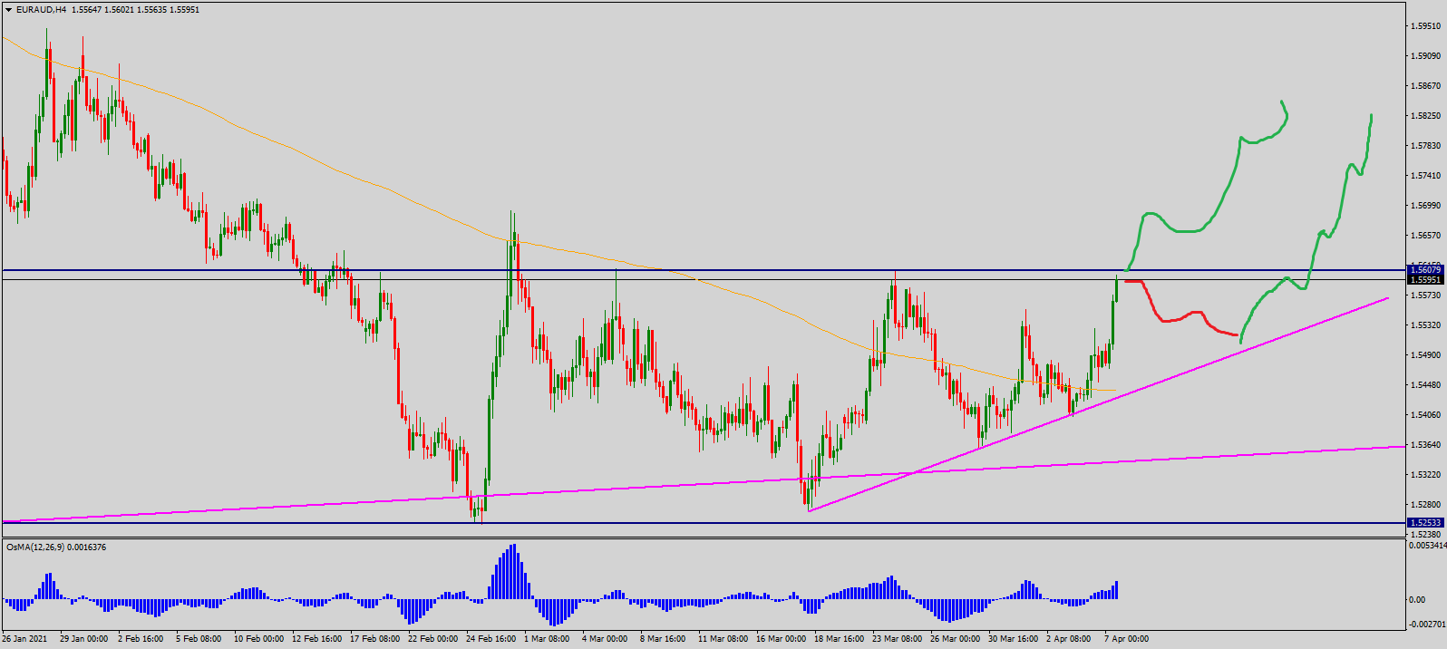This screenshot has height=649, width=1447.
Task: Click the 0.00 OsMA scale value
Action: click(1416, 600)
